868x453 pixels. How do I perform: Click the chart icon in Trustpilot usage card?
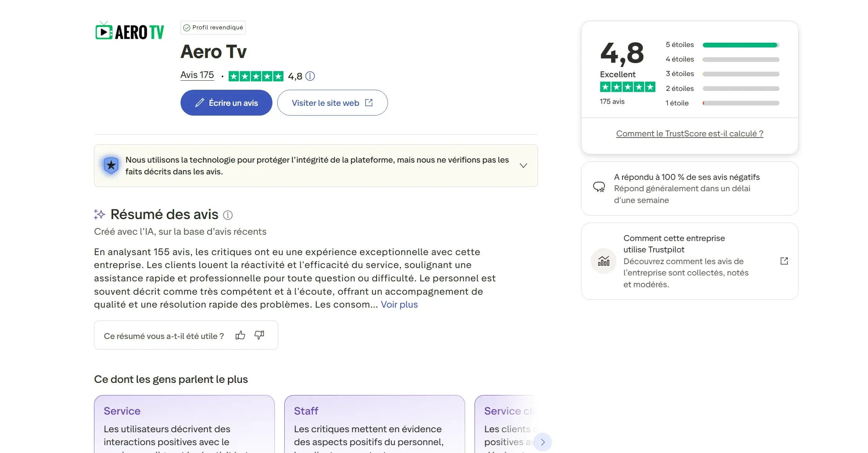click(x=604, y=261)
